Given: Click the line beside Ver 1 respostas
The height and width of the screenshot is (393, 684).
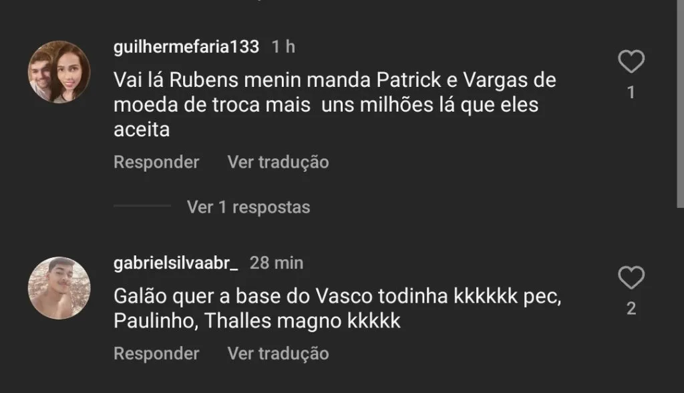Looking at the screenshot, I should [x=142, y=206].
